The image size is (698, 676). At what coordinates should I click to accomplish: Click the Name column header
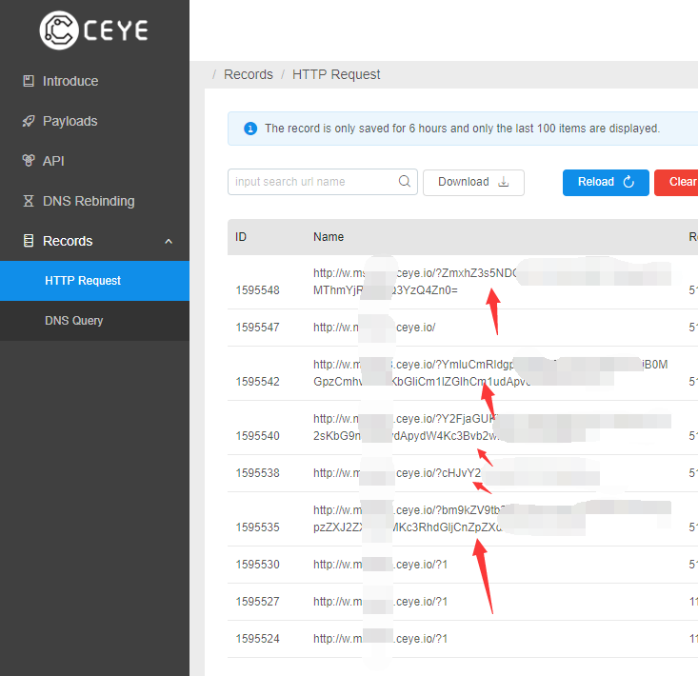point(329,237)
